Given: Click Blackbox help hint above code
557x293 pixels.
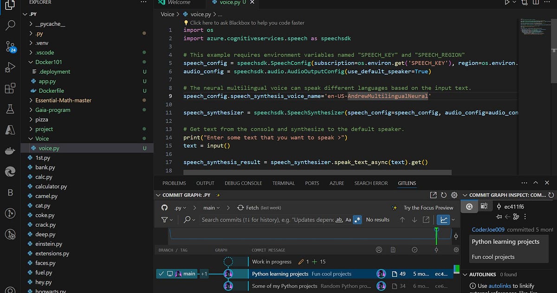Looking at the screenshot, I should (x=247, y=22).
